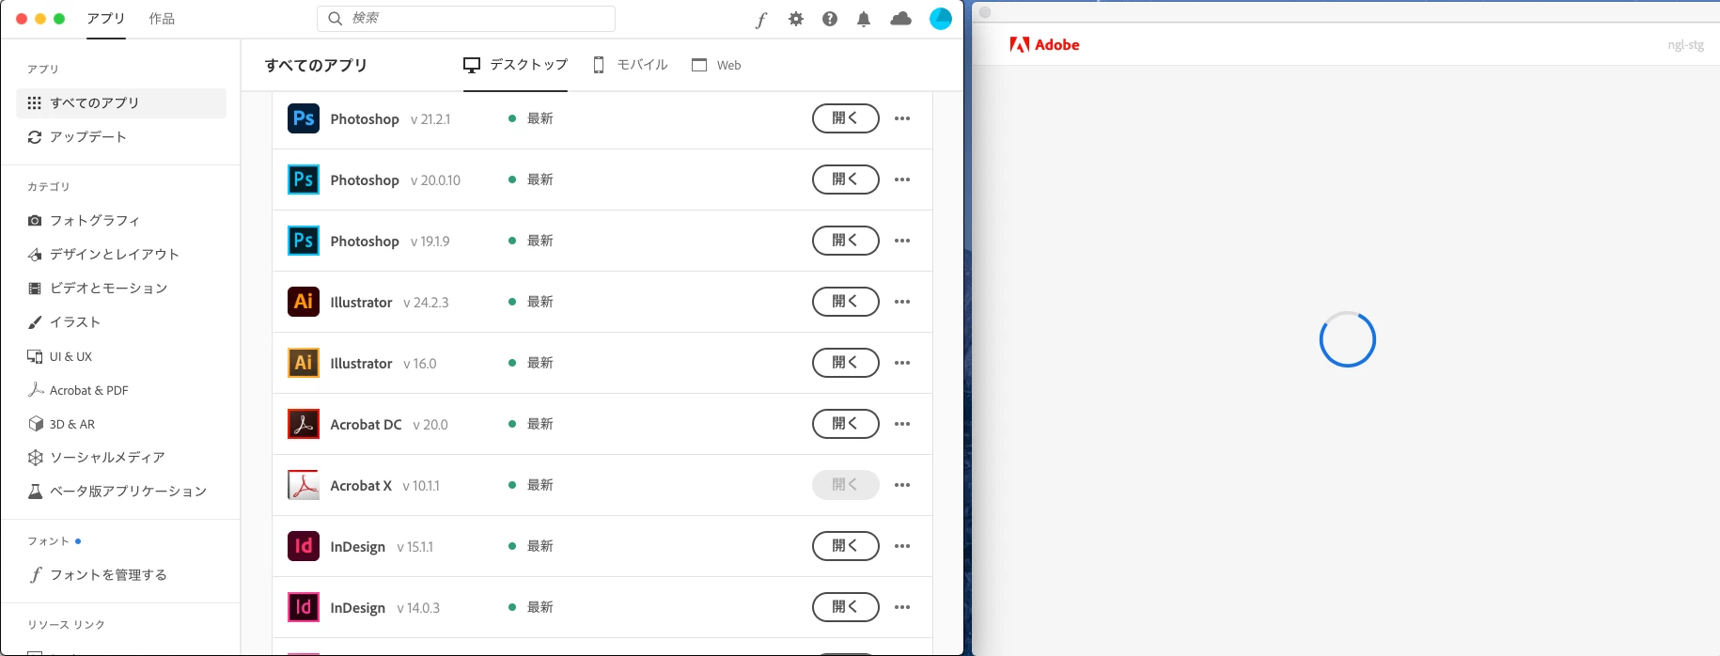Click the InDesign v 14.0.3 app icon
Screen dimensions: 1720x656
pyautogui.click(x=304, y=607)
